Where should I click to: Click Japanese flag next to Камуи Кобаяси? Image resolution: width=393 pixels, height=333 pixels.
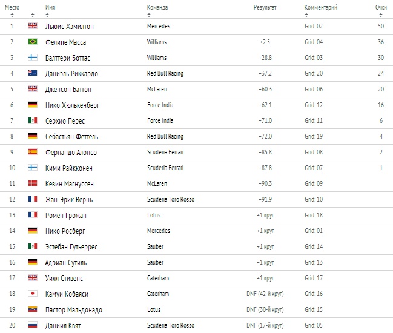pos(33,294)
